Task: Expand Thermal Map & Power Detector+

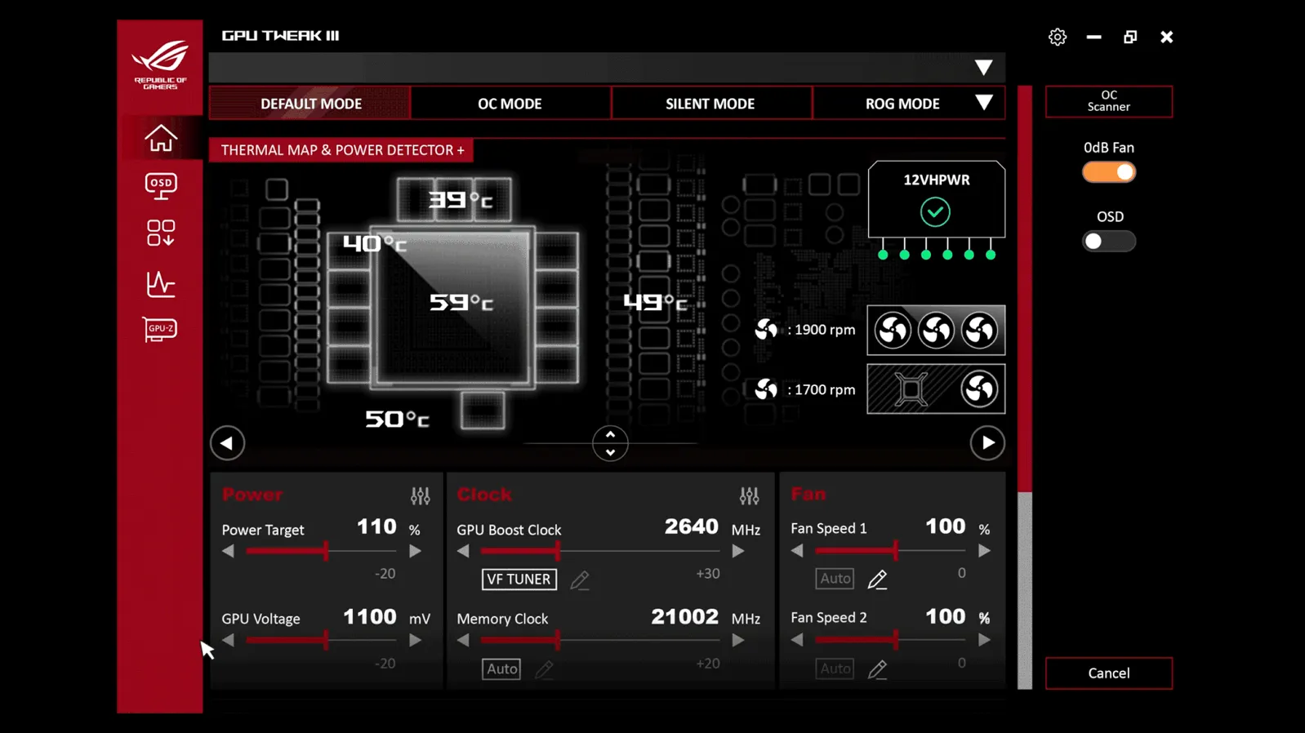Action: tap(342, 150)
